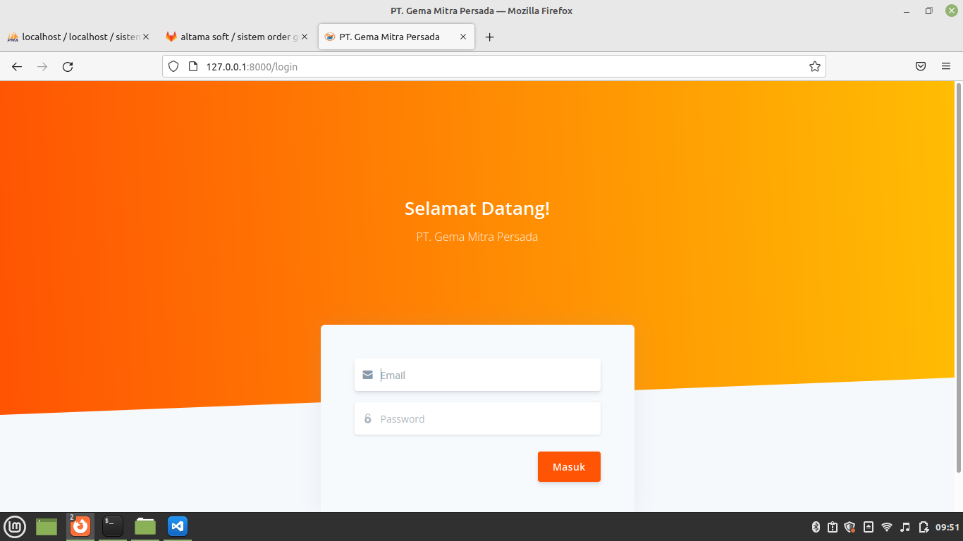
Task: Open the file manager folder icon
Action: click(145, 526)
